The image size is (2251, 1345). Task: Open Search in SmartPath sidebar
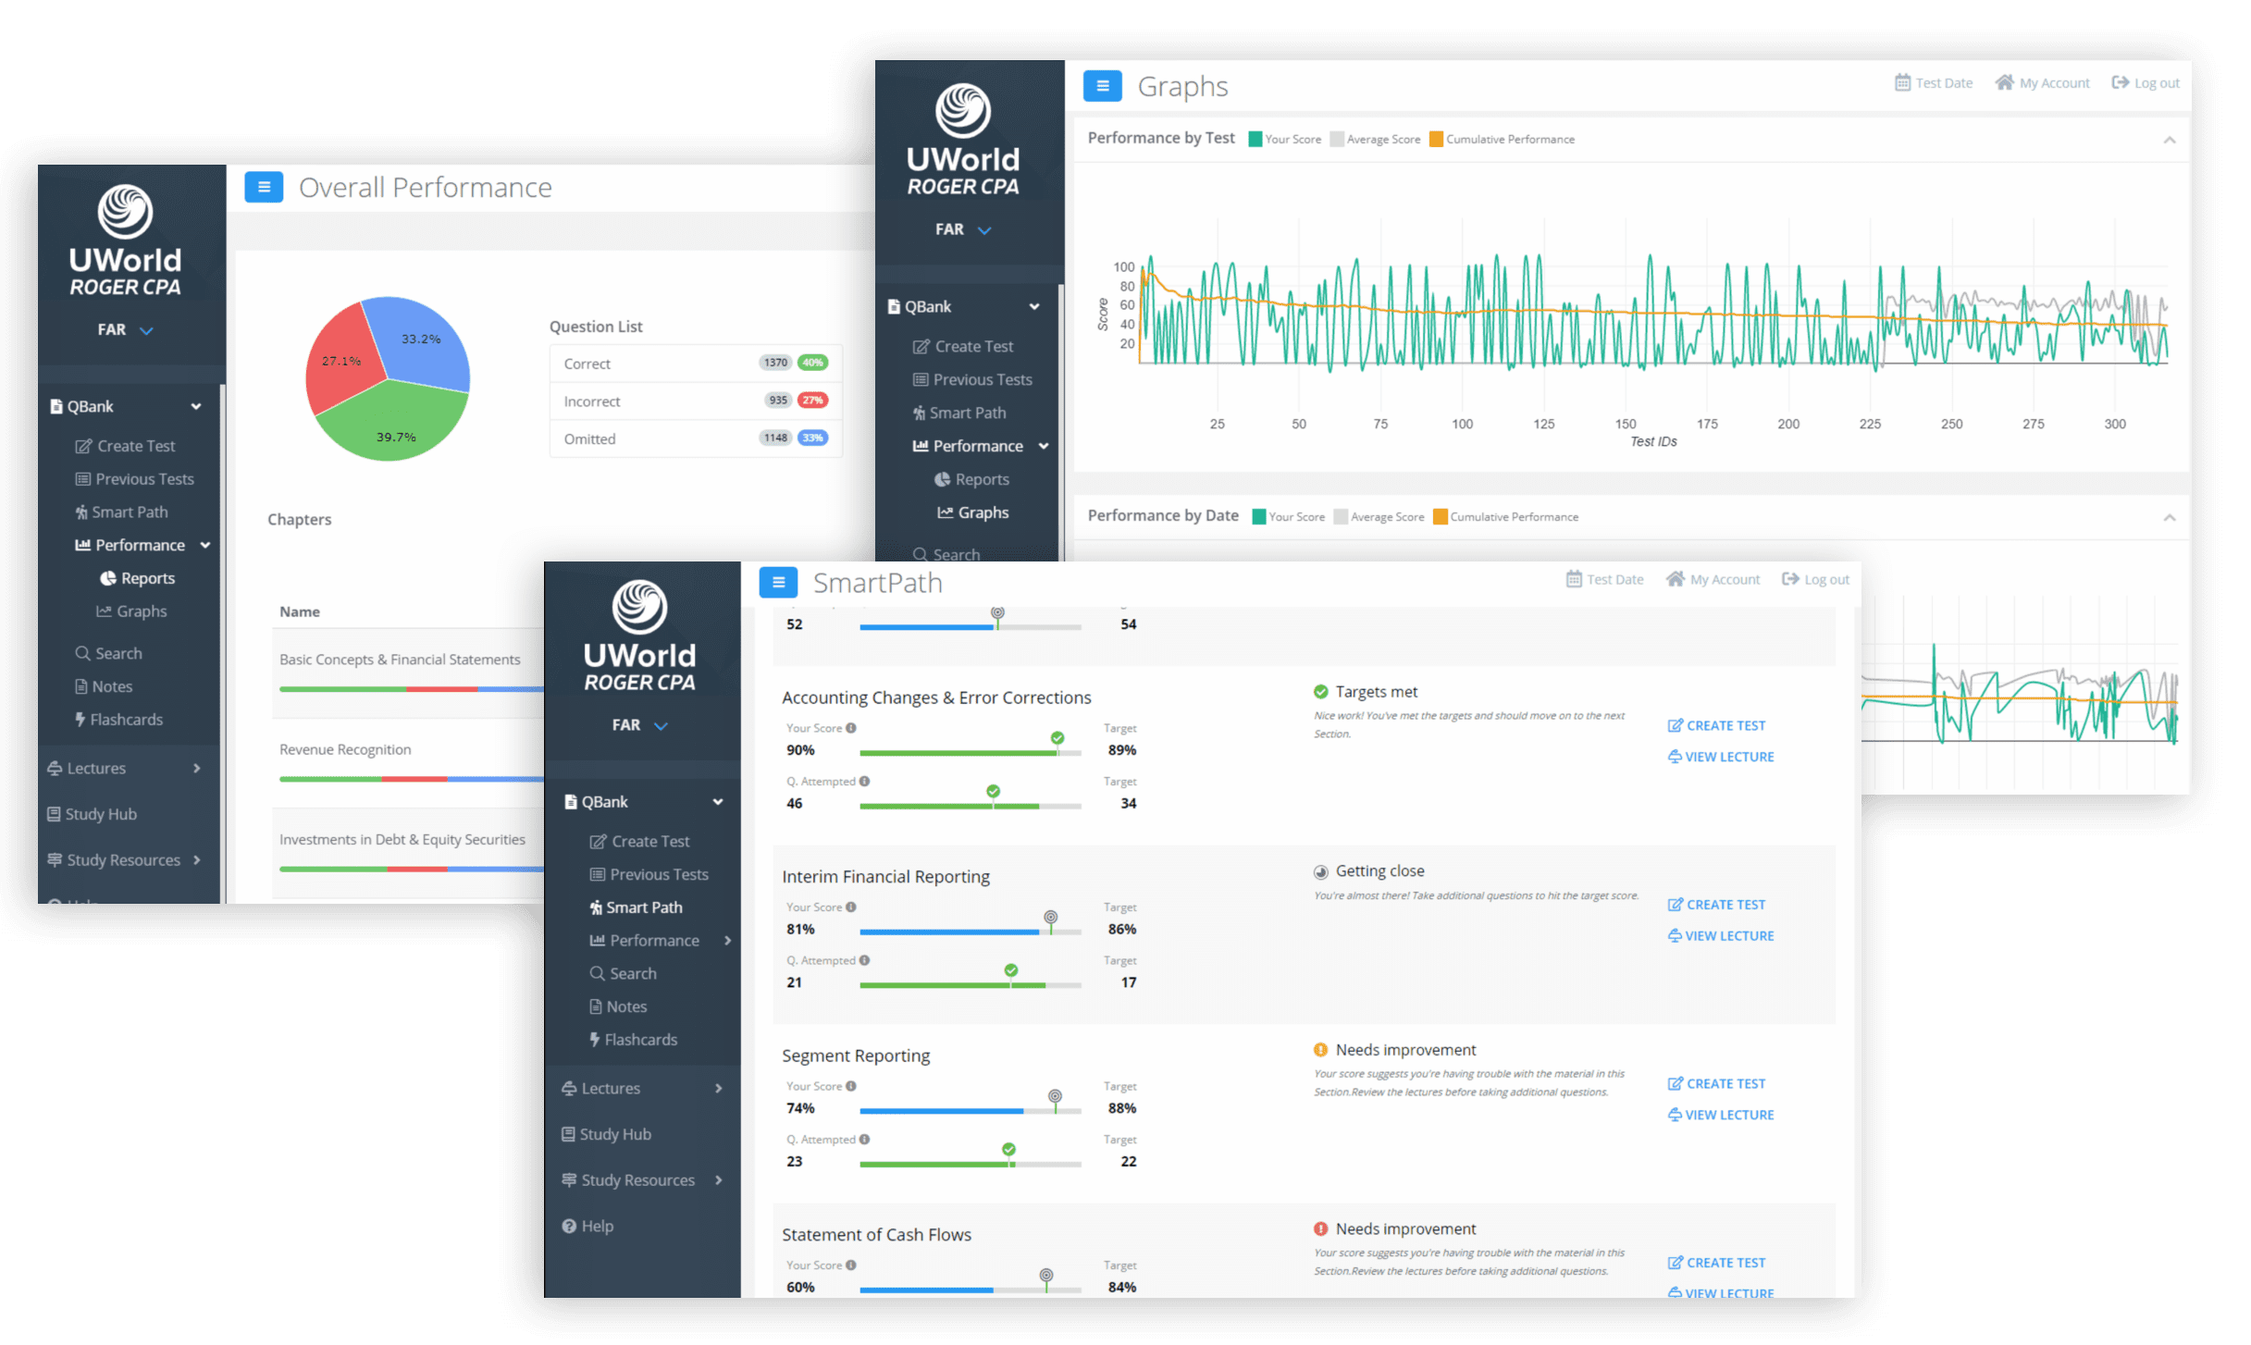pyautogui.click(x=623, y=973)
